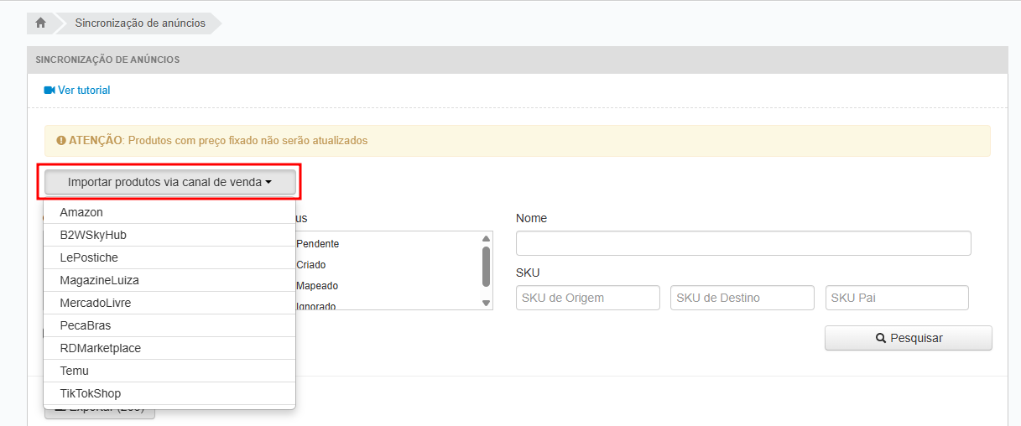
Task: Choose RDMarketplace from the channel list
Action: [x=169, y=348]
